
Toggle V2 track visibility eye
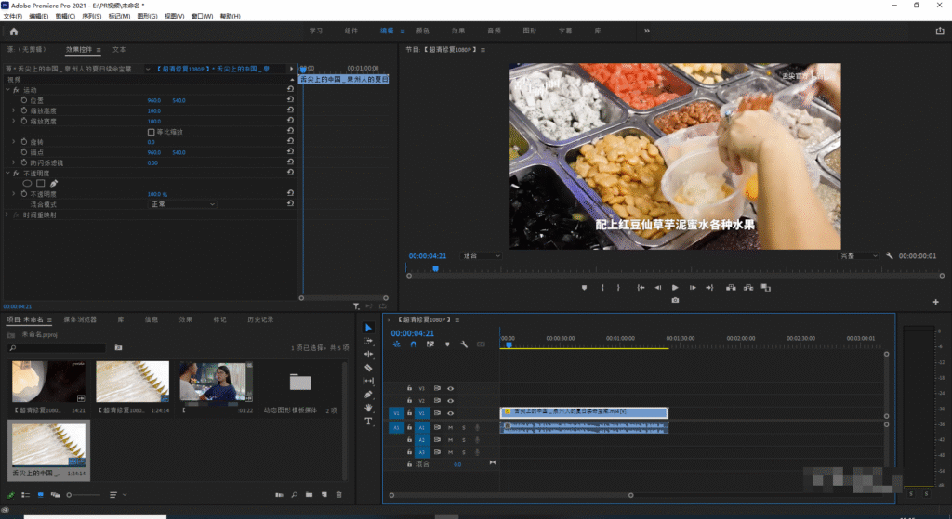pos(451,400)
